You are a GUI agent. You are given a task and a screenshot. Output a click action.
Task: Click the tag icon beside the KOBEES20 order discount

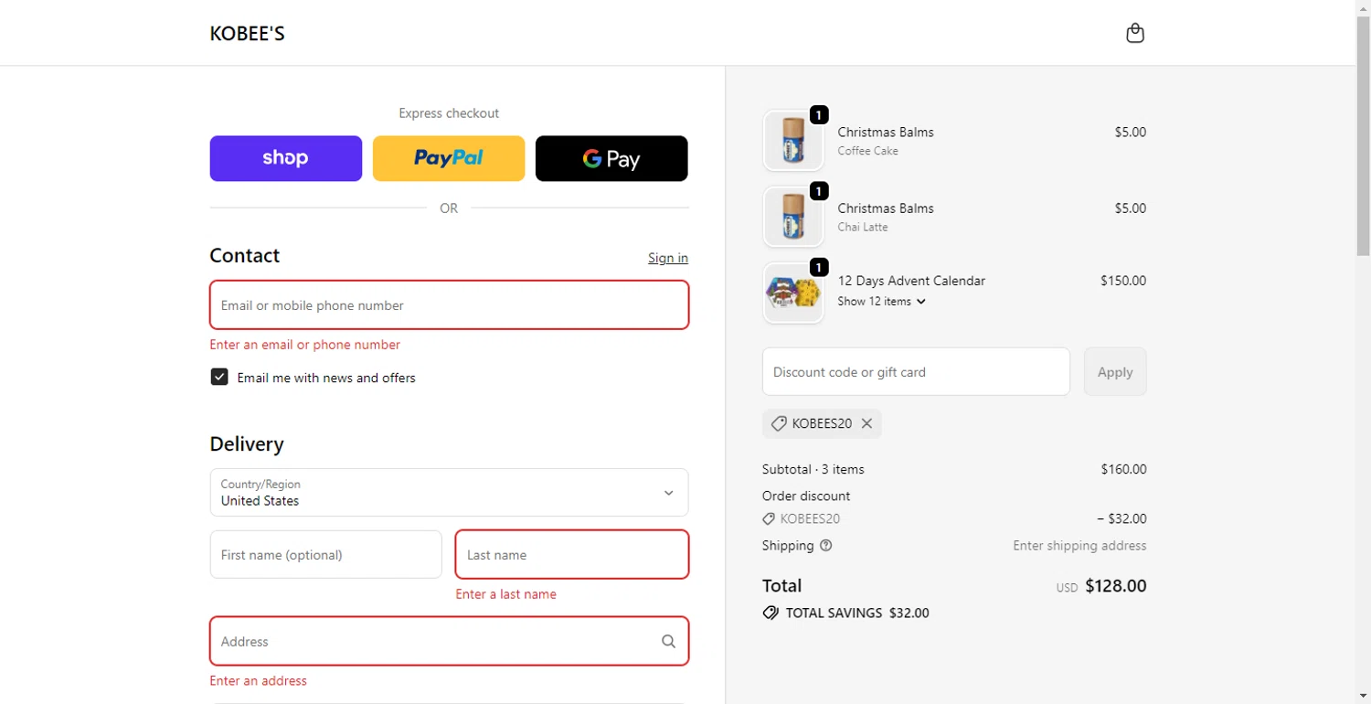pyautogui.click(x=769, y=518)
